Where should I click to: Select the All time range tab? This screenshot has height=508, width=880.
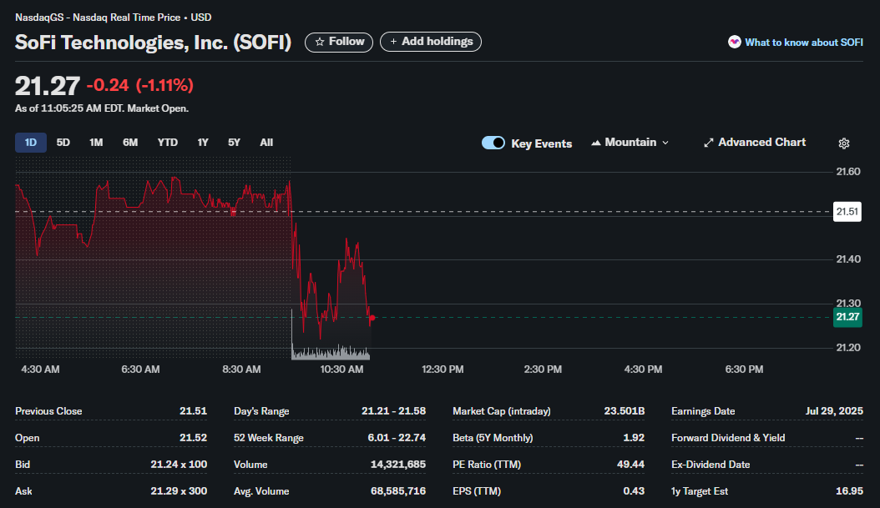pos(266,143)
